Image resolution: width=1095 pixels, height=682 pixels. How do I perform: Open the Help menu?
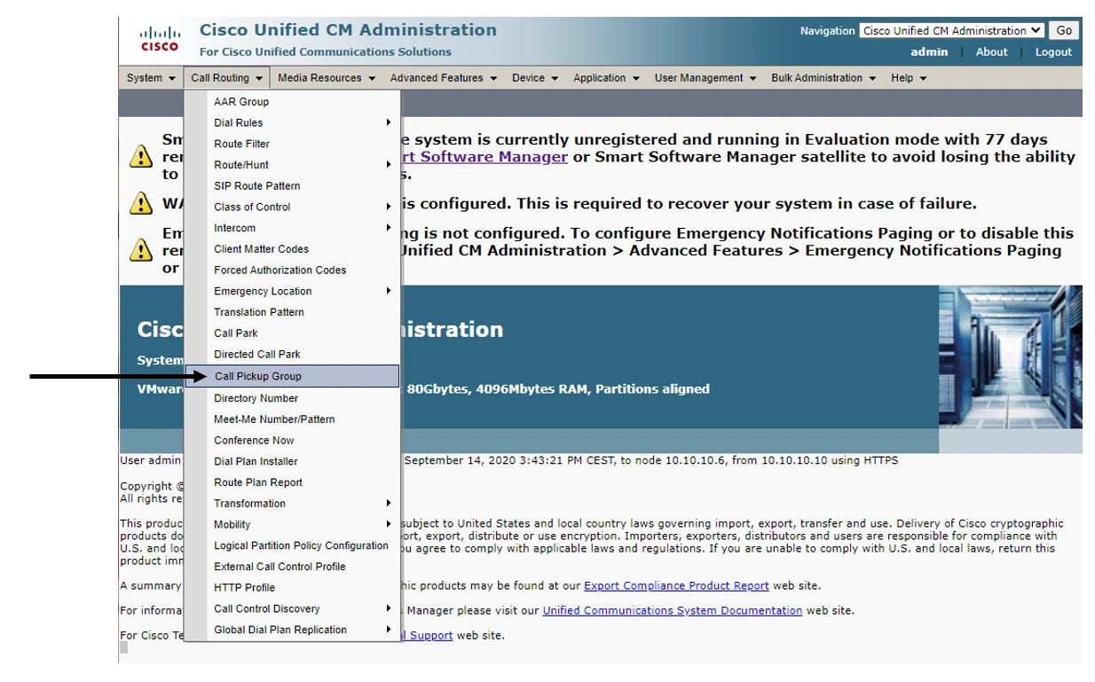click(x=909, y=78)
